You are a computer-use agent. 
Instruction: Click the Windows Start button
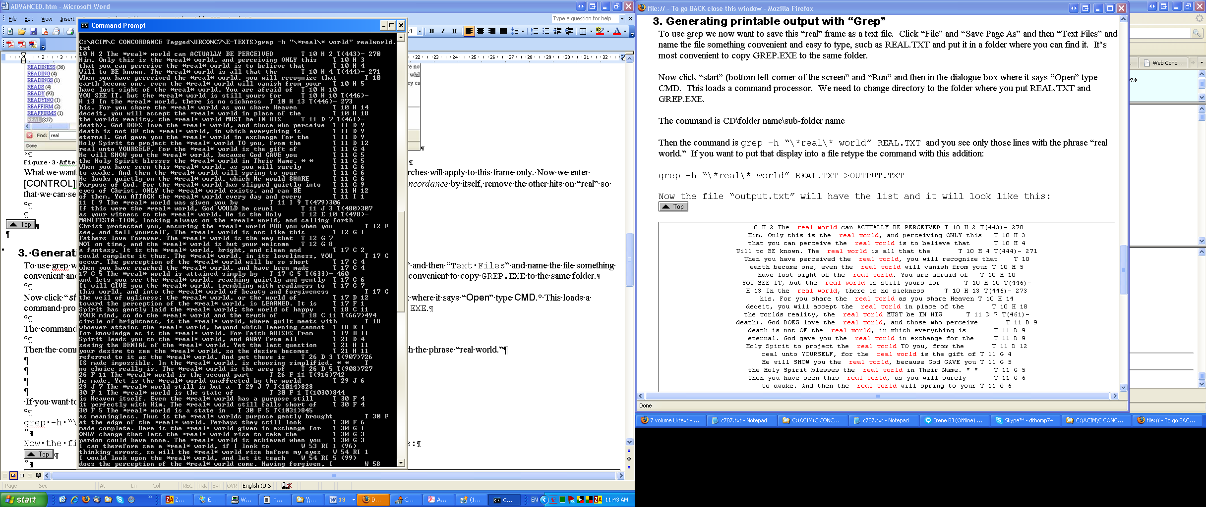[23, 500]
